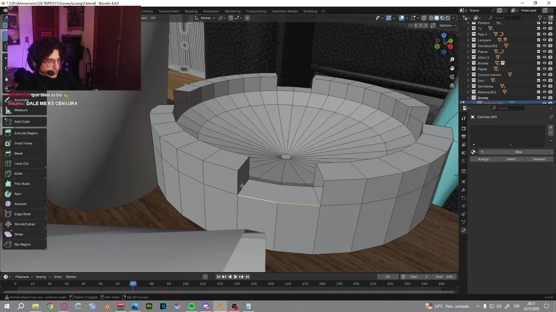Enable solid viewport shading mode
This screenshot has height=312, width=556.
[437, 18]
